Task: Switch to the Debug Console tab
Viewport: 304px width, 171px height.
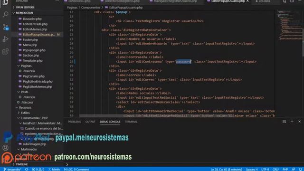Action: pyautogui.click(x=110, y=122)
